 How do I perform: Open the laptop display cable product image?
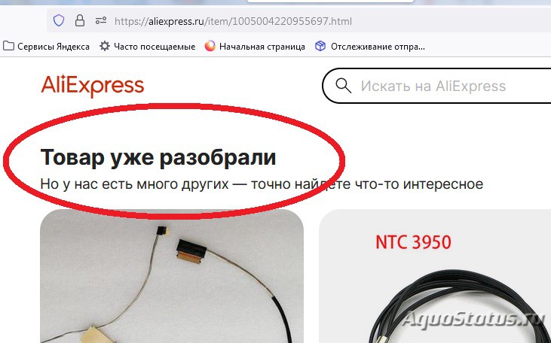(172, 276)
